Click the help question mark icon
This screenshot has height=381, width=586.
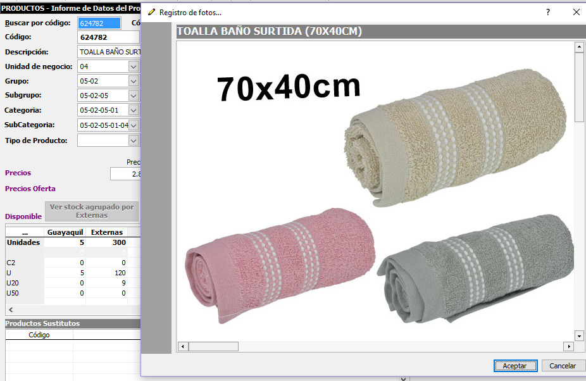548,13
